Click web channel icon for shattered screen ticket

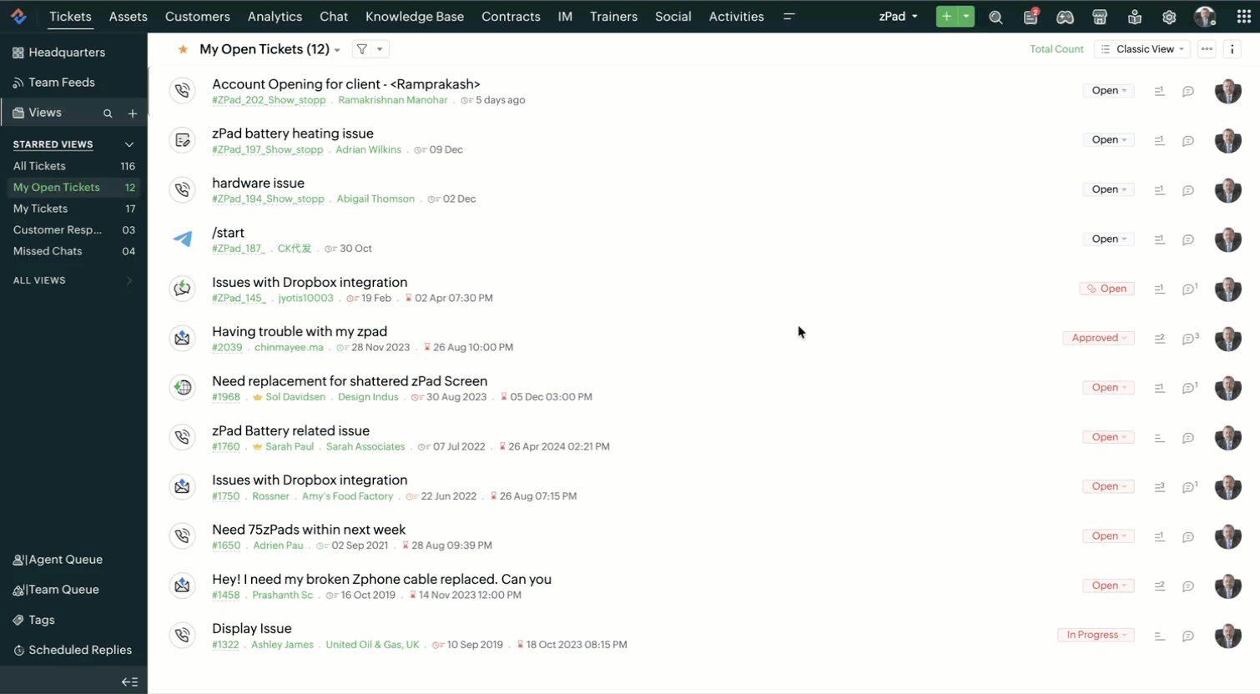(182, 387)
